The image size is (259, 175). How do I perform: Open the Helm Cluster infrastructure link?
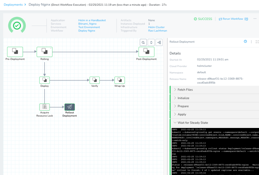pos(156,27)
